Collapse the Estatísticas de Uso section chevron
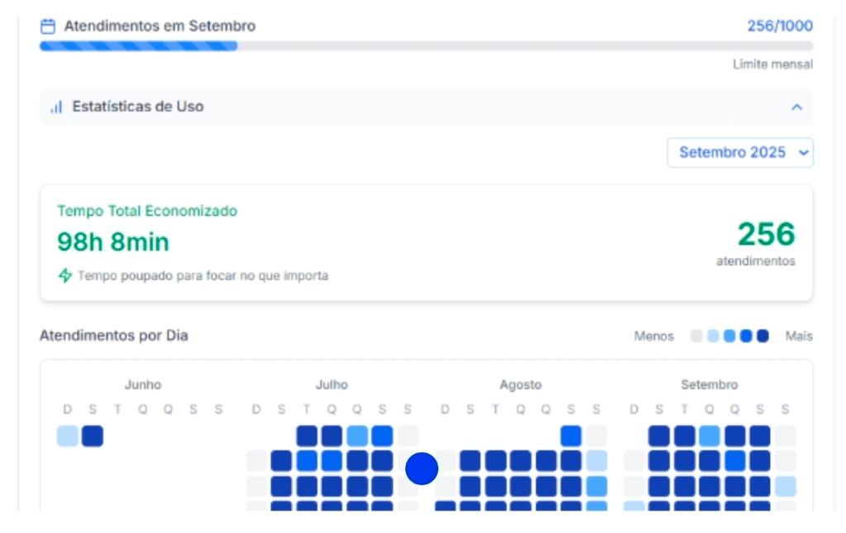 [796, 107]
